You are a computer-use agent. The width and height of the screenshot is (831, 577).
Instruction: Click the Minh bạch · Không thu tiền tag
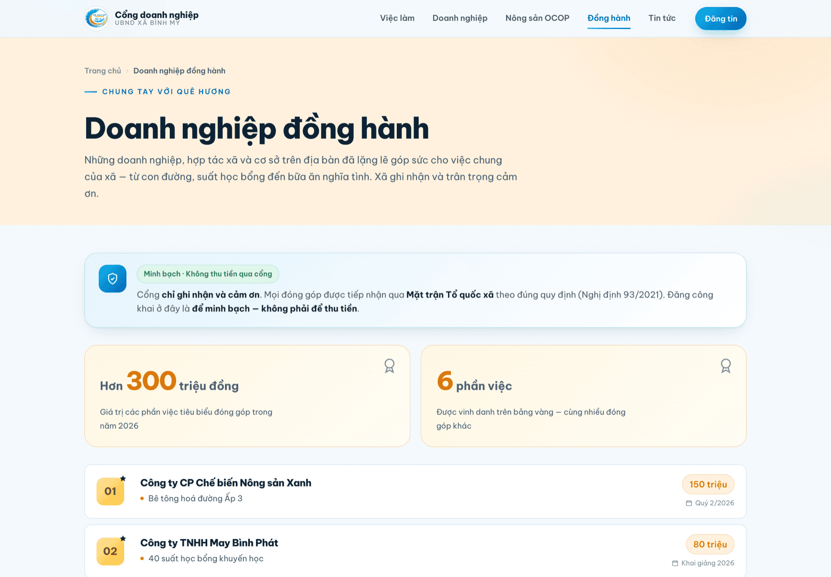[x=208, y=274]
